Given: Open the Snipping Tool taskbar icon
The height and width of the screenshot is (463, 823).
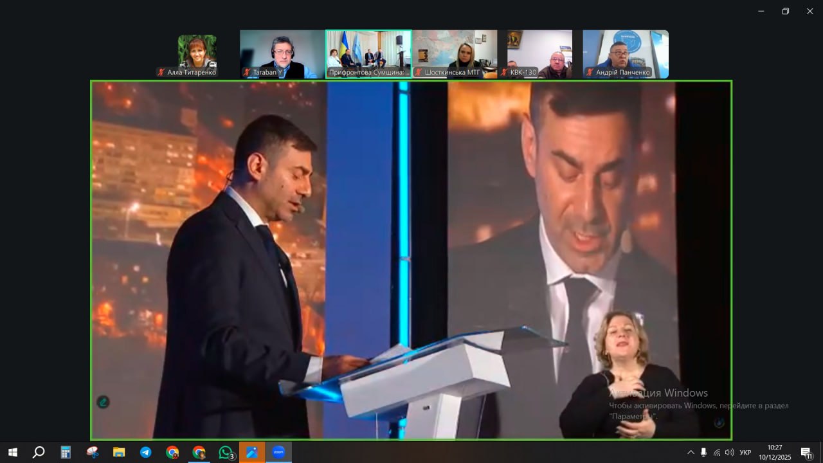Looking at the screenshot, I should coord(93,452).
